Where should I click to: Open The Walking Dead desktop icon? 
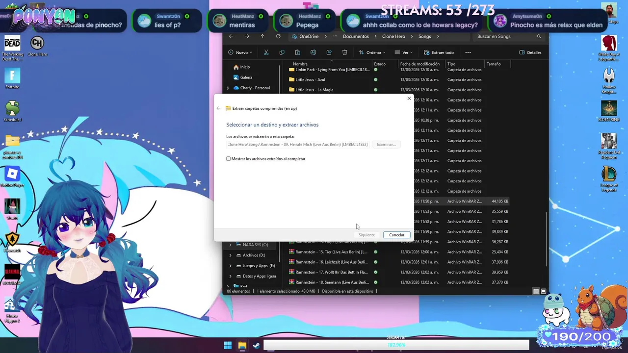[x=12, y=48]
